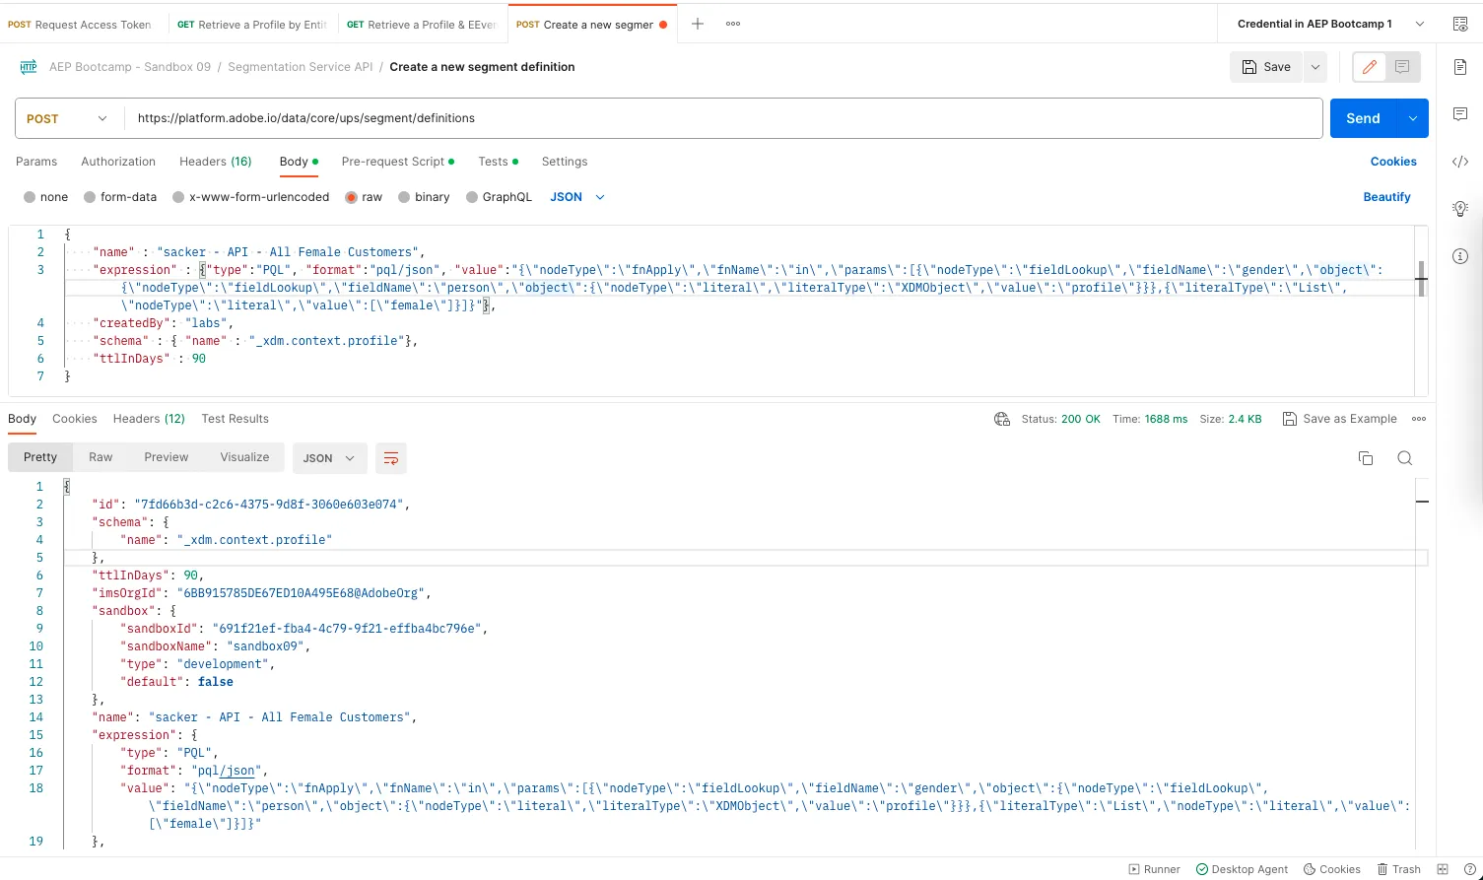Open comment mode next to the pencil
The image size is (1483, 880).
(x=1402, y=67)
